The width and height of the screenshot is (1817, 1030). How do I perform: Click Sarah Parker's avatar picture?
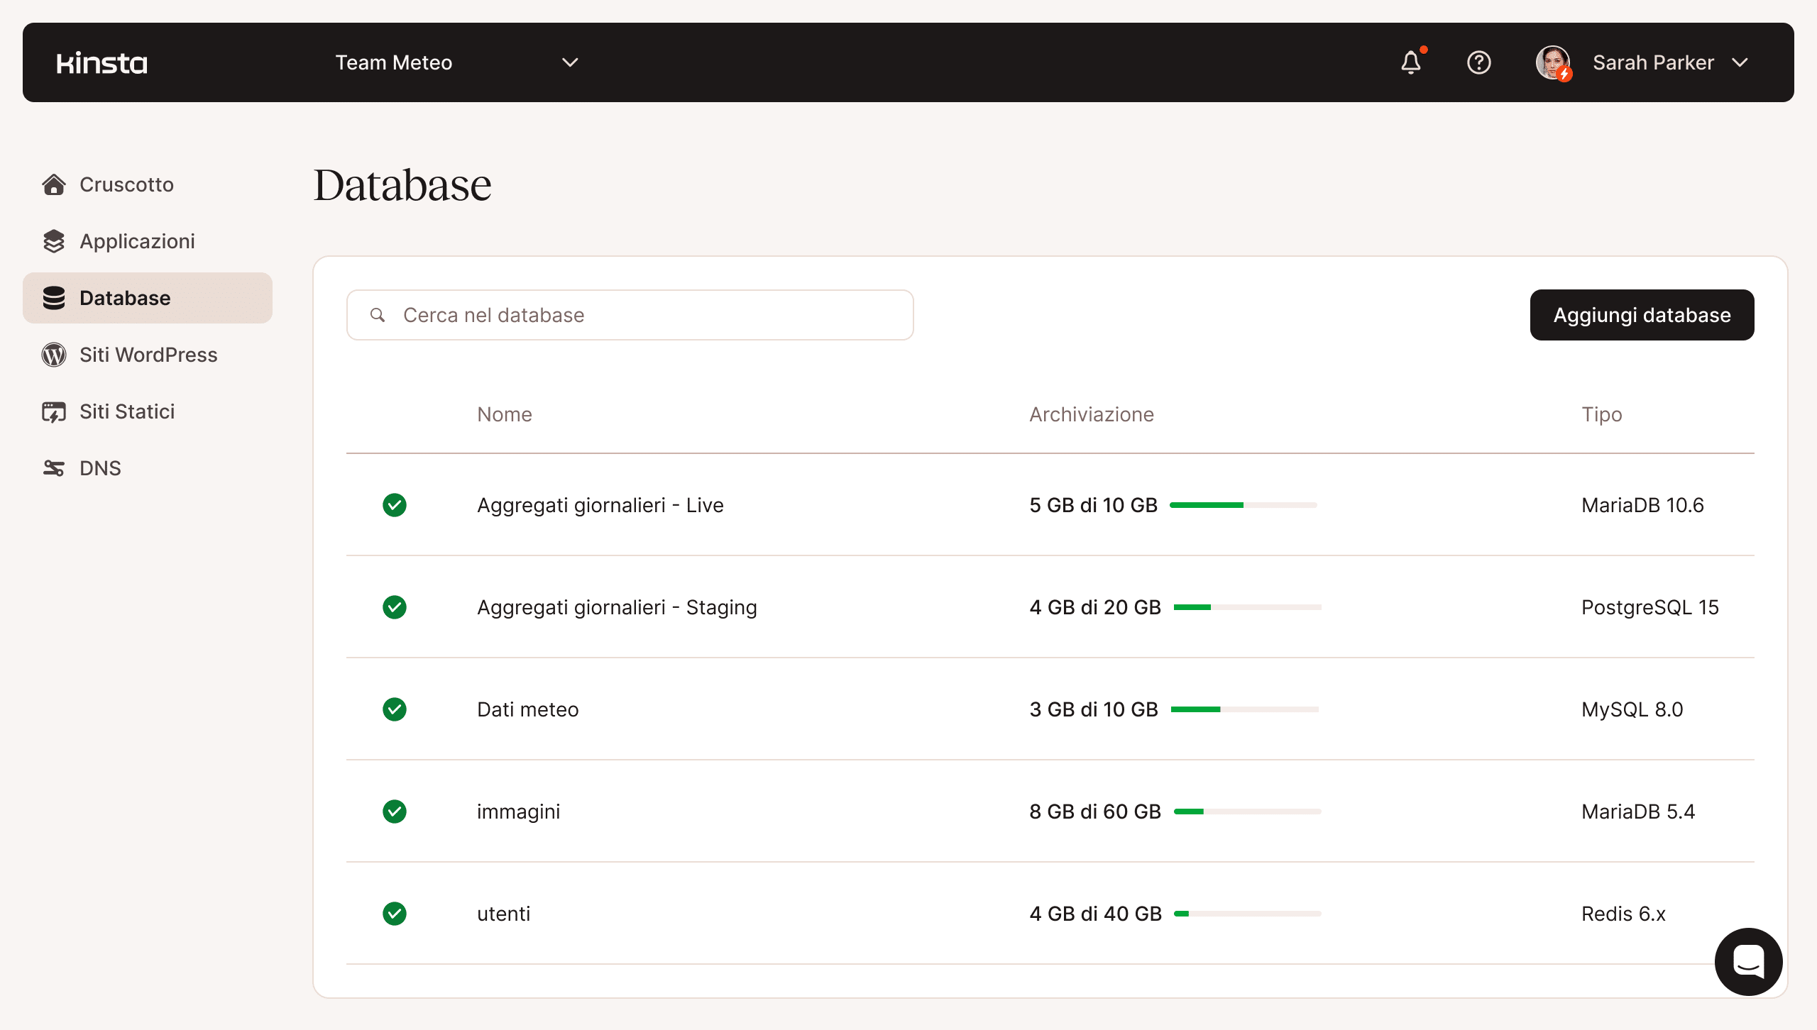[1554, 62]
